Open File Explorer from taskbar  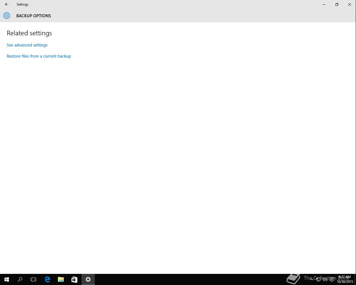pyautogui.click(x=61, y=279)
